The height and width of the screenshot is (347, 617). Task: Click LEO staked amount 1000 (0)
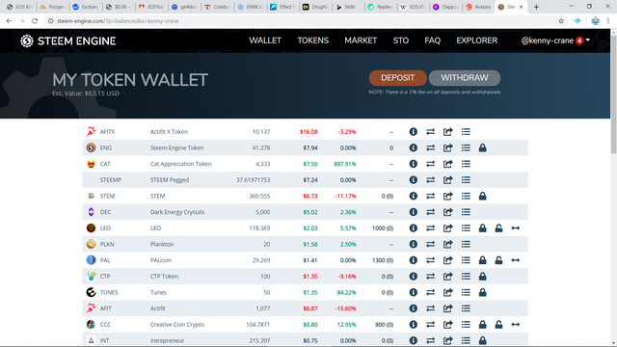[x=383, y=228]
